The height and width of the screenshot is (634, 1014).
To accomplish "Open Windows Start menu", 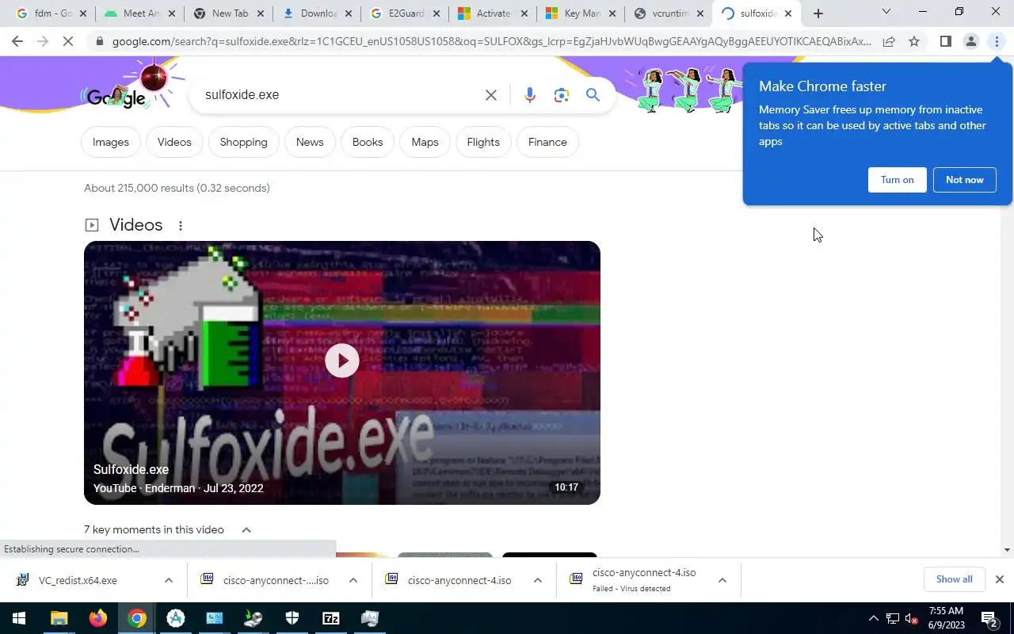I will pos(19,618).
